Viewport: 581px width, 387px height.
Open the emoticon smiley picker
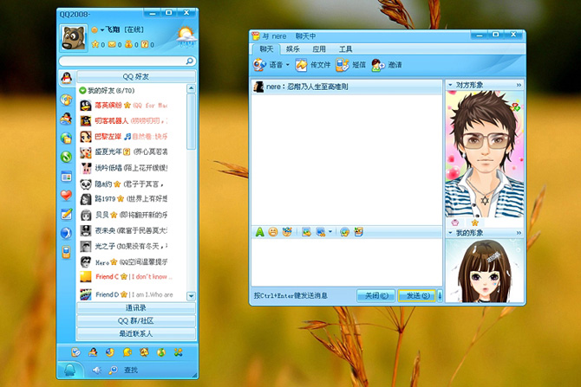(x=273, y=232)
